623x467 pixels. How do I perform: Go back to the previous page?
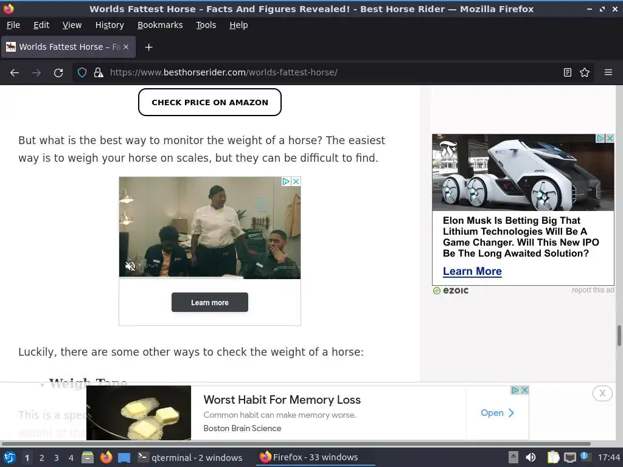[x=15, y=73]
